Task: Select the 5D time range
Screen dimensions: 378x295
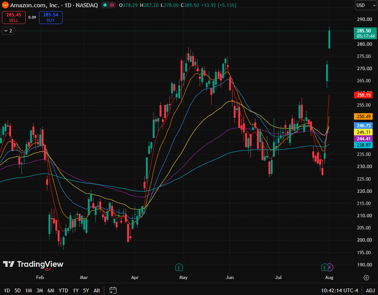Action: 18,290
